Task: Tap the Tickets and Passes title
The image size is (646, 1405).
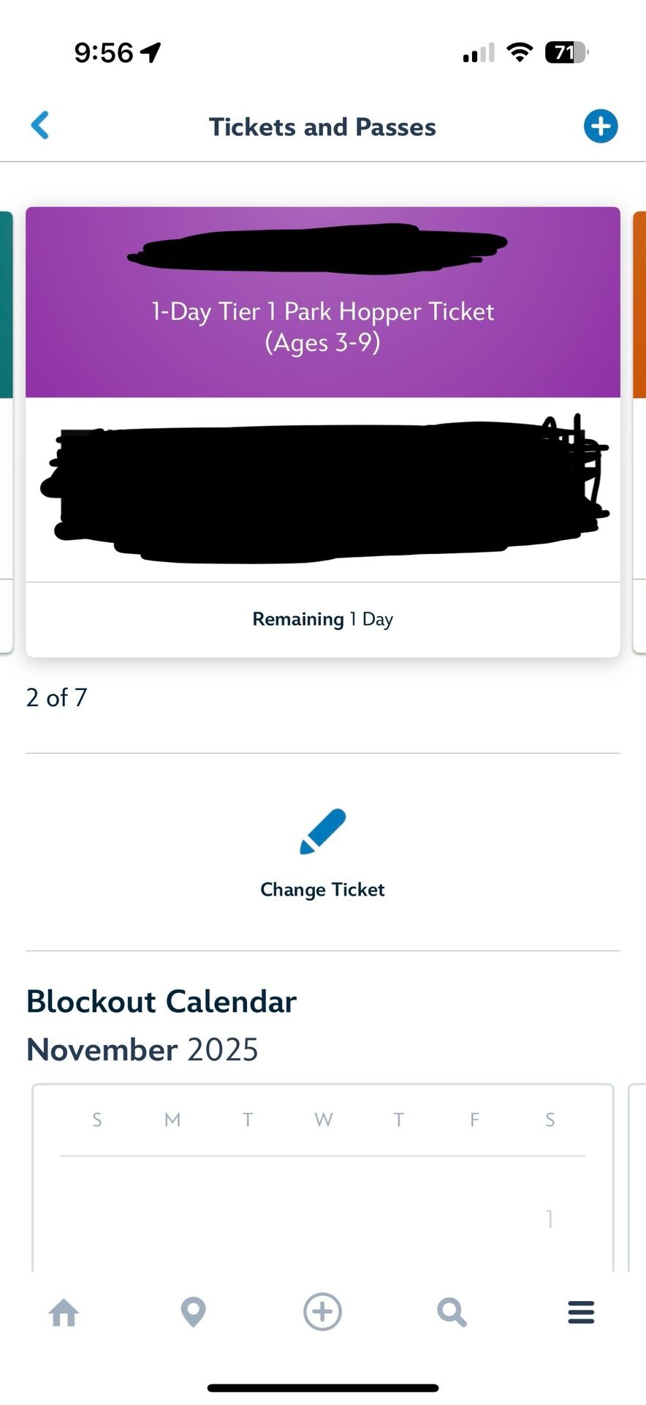Action: click(x=322, y=126)
